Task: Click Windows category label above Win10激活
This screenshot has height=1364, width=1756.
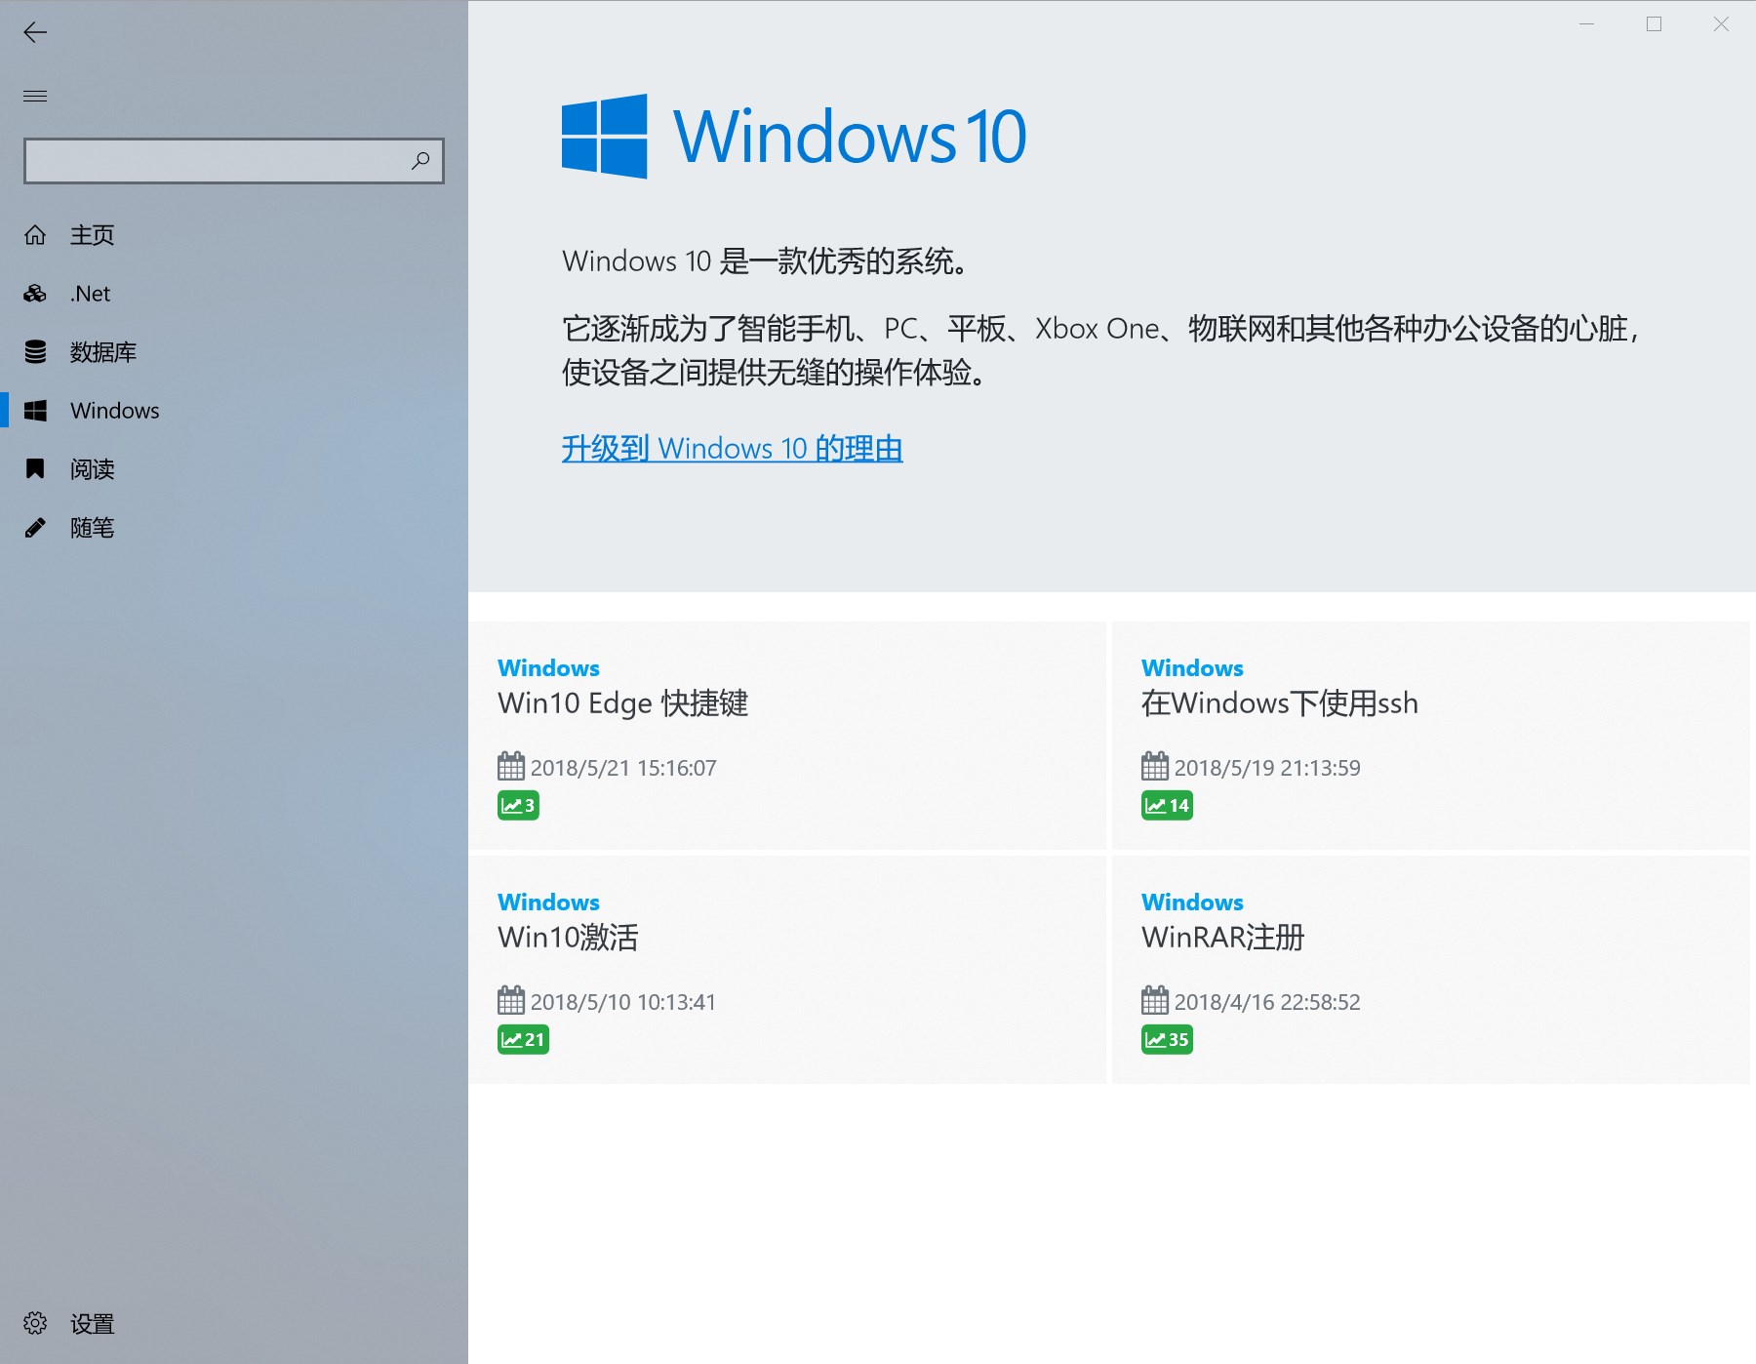Action: click(548, 903)
